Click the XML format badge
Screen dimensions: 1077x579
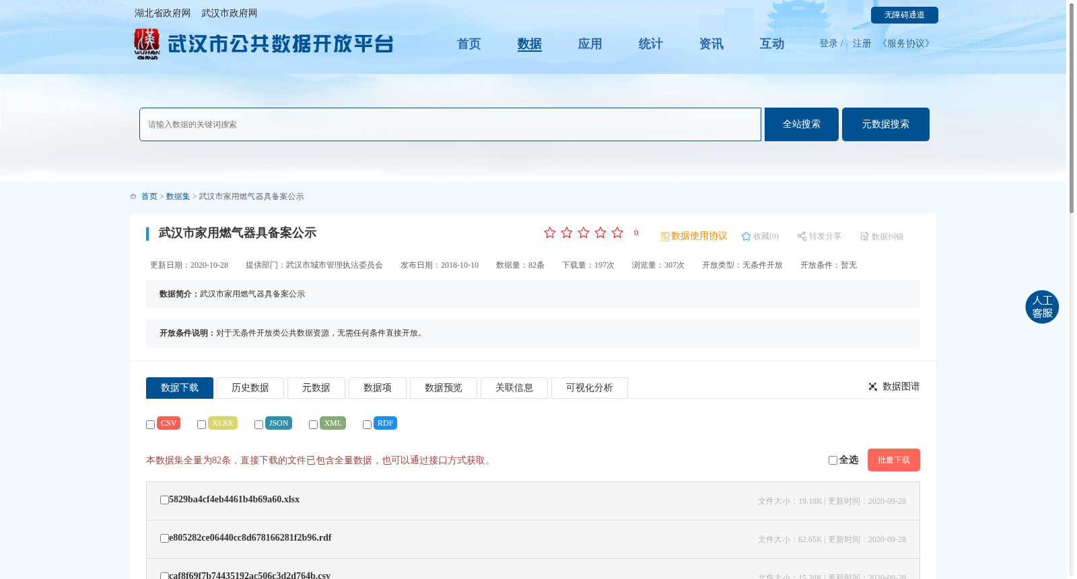click(333, 423)
